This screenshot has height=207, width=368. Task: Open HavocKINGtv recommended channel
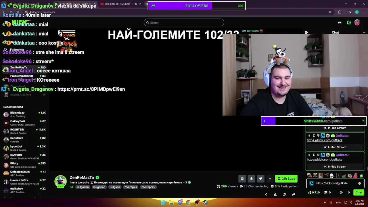24,182
